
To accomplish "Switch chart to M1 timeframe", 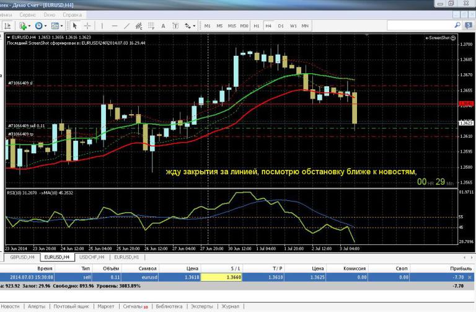I will coord(208,26).
